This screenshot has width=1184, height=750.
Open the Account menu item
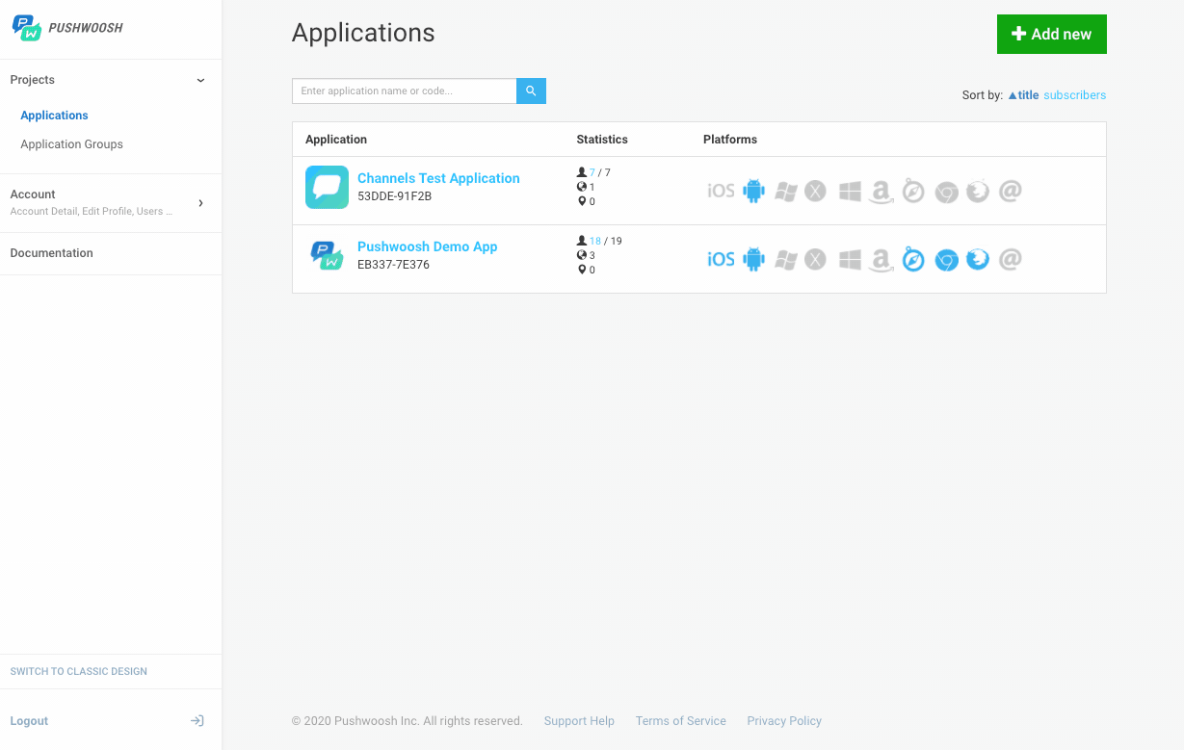[111, 203]
